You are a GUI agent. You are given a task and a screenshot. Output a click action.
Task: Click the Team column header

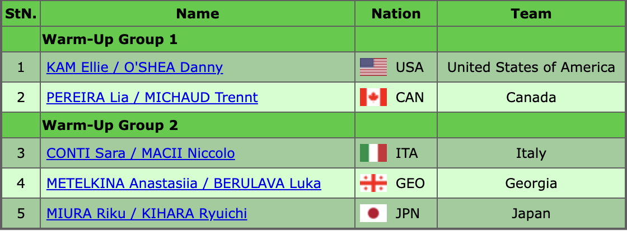[x=531, y=14]
